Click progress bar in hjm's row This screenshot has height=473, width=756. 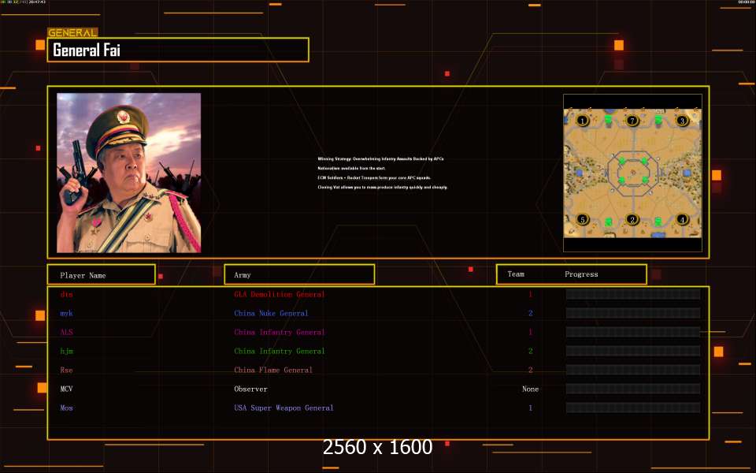633,352
